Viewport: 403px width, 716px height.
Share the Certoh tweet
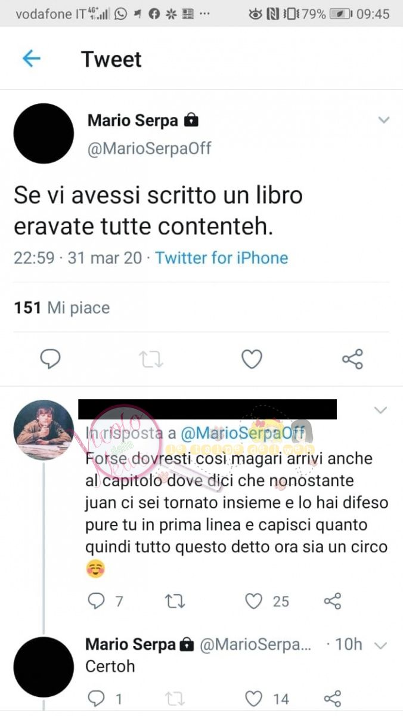332,698
